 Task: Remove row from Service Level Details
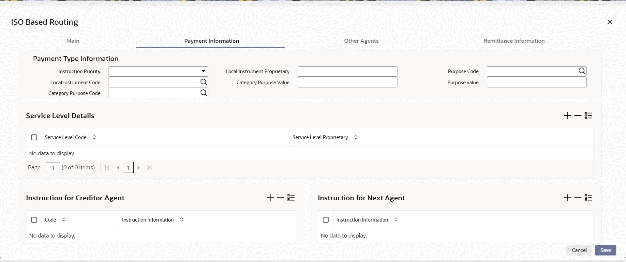(x=578, y=116)
